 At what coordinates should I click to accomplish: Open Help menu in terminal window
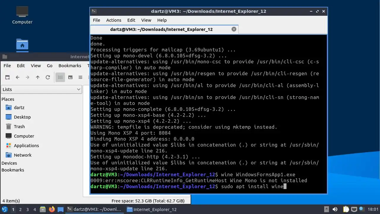click(162, 20)
